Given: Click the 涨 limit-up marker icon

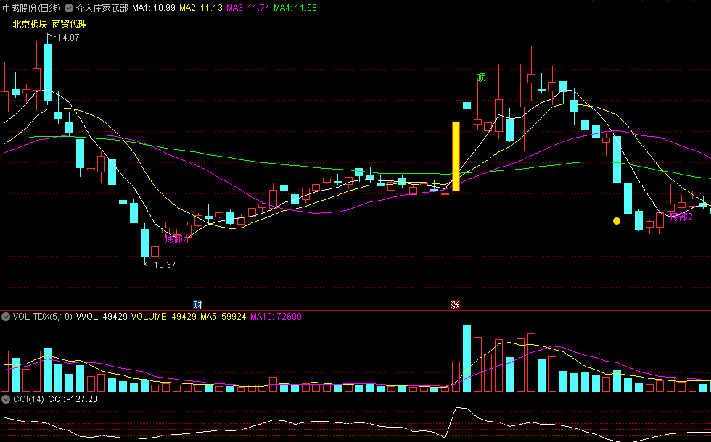Looking at the screenshot, I should (x=456, y=305).
